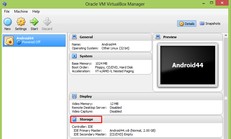Click the System section chip icon
231x139 pixels.
(74, 56)
